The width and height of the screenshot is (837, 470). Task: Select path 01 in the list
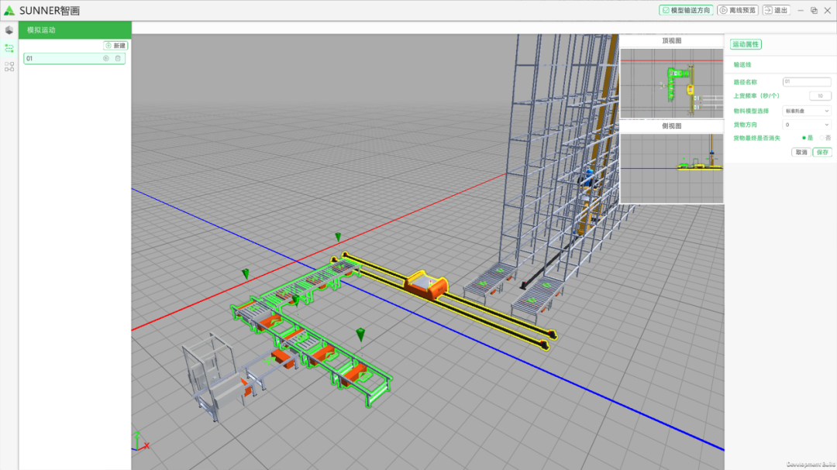[62, 58]
